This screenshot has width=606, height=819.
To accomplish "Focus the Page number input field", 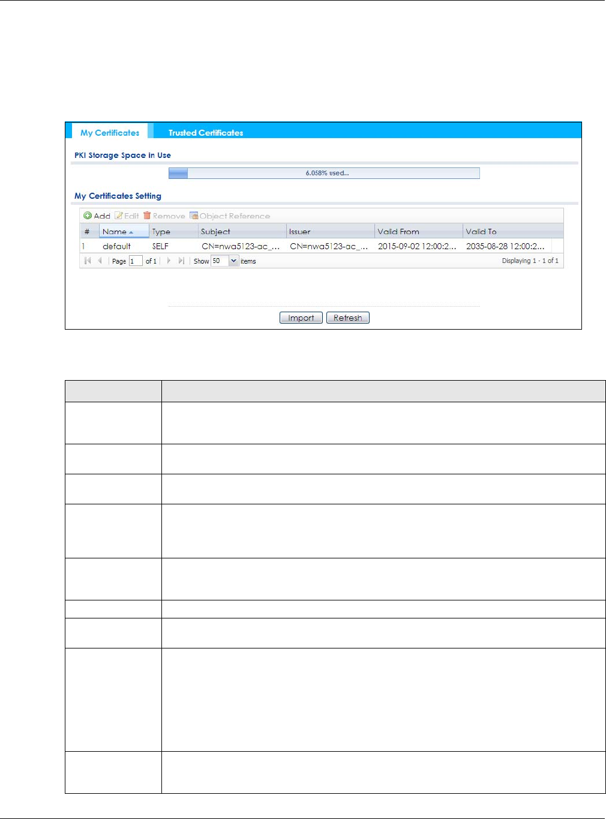I will (x=136, y=261).
